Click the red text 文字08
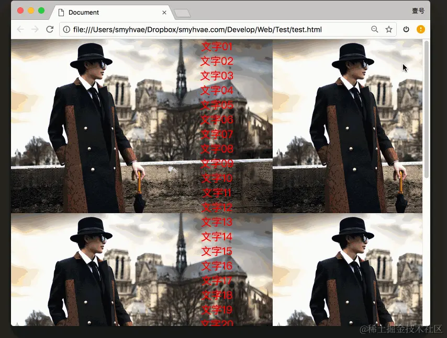This screenshot has height=338, width=447. [217, 149]
